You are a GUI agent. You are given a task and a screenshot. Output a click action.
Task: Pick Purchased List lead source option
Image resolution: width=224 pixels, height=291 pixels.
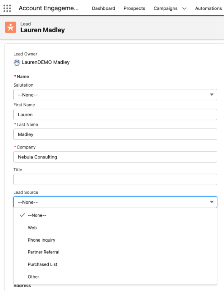pyautogui.click(x=115, y=264)
